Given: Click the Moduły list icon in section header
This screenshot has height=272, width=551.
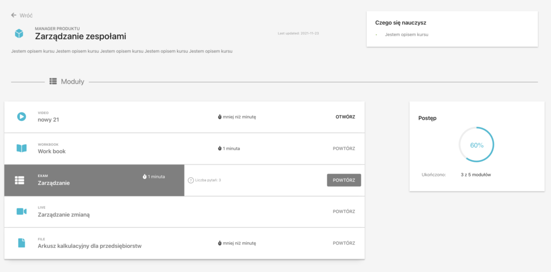Looking at the screenshot, I should (53, 81).
